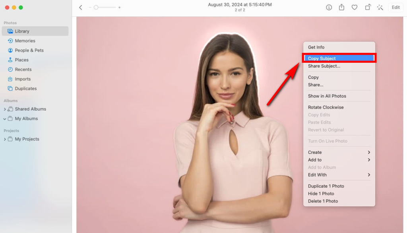
Task: Toggle the heart to favorite this photo
Action: [354, 7]
